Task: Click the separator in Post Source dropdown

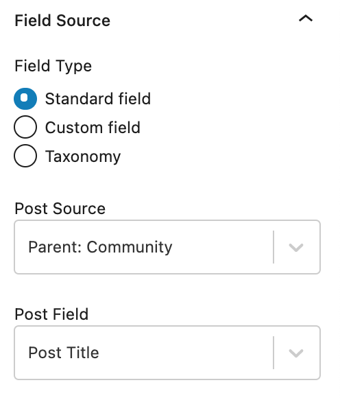Action: (274, 247)
